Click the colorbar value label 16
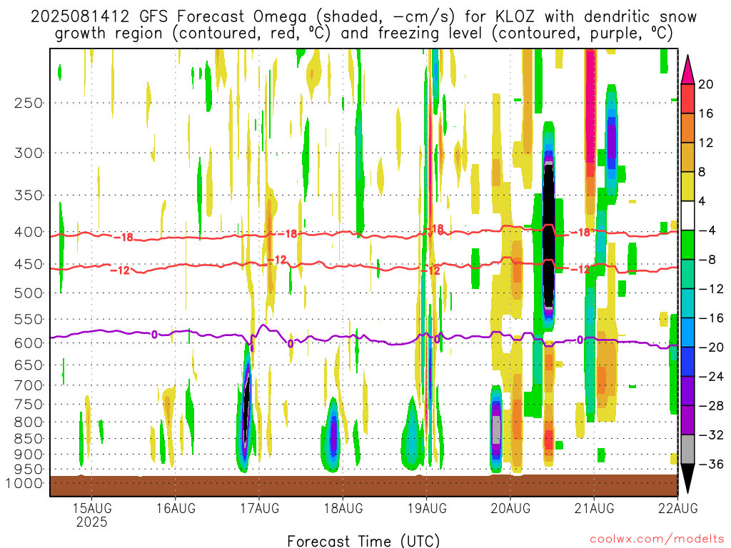The width and height of the screenshot is (731, 548). (x=706, y=113)
